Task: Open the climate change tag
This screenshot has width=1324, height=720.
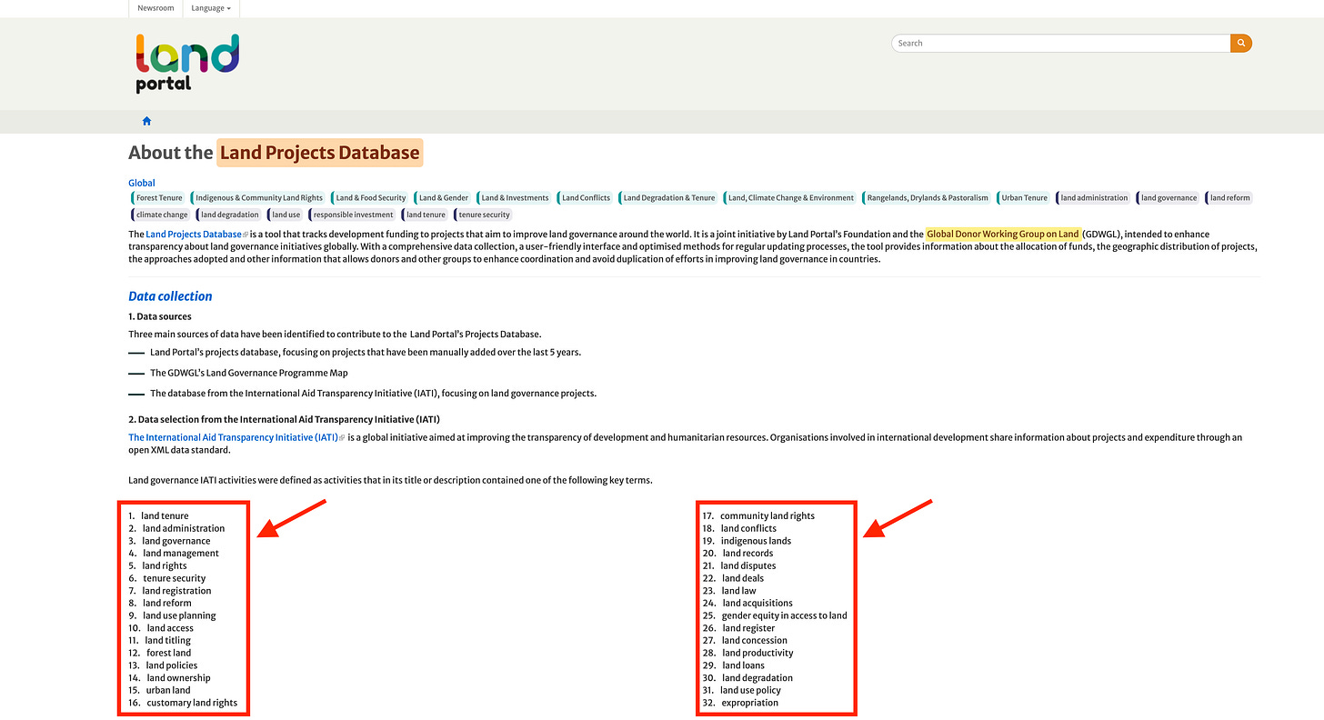Action: click(x=161, y=215)
